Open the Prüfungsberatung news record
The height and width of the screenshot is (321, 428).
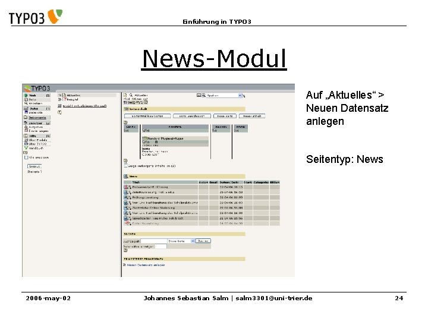click(145, 197)
